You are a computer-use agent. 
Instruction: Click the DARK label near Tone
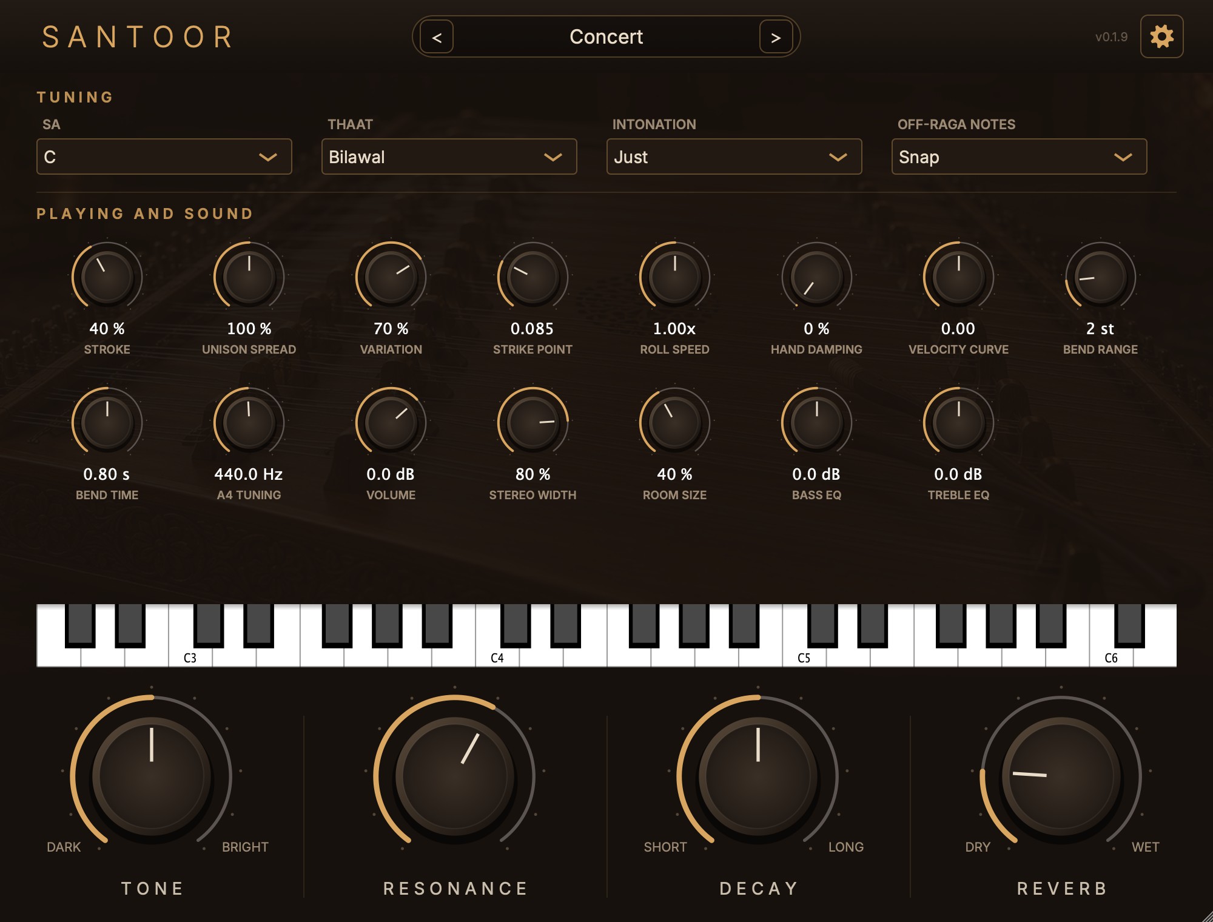(64, 847)
